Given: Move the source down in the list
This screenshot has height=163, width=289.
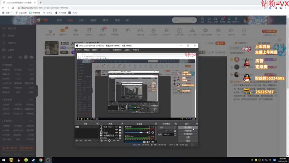Looking at the screenshot, I should tap(118, 141).
